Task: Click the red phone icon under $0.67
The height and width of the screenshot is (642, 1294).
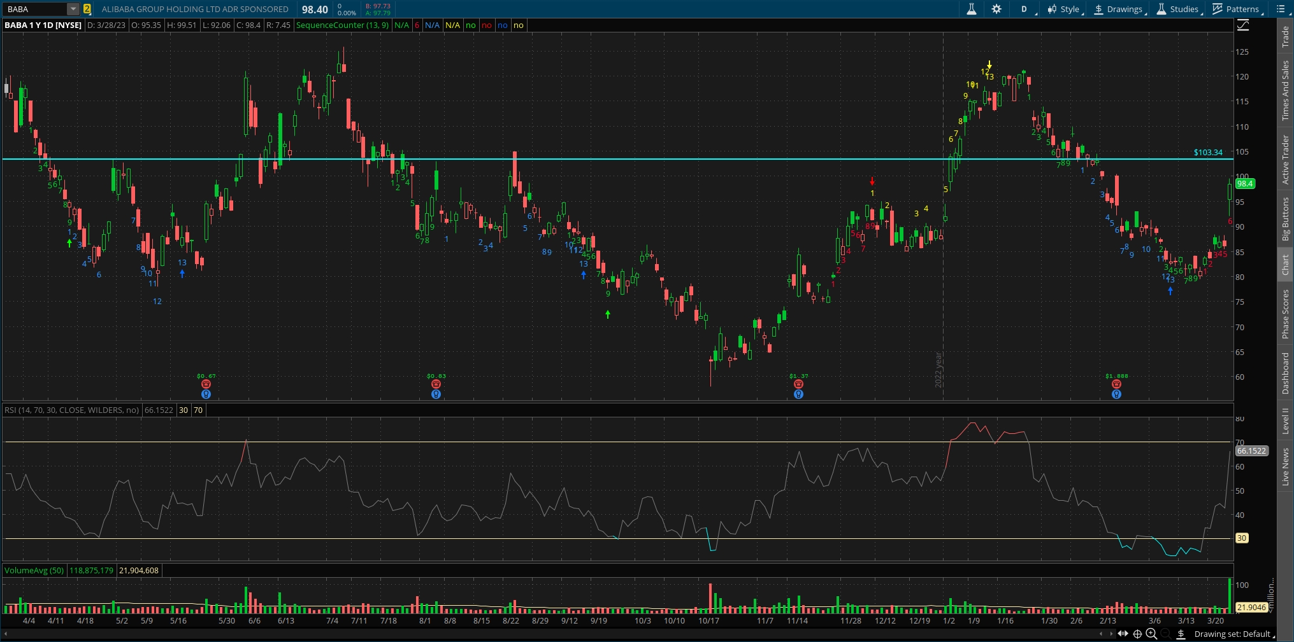Action: [206, 384]
